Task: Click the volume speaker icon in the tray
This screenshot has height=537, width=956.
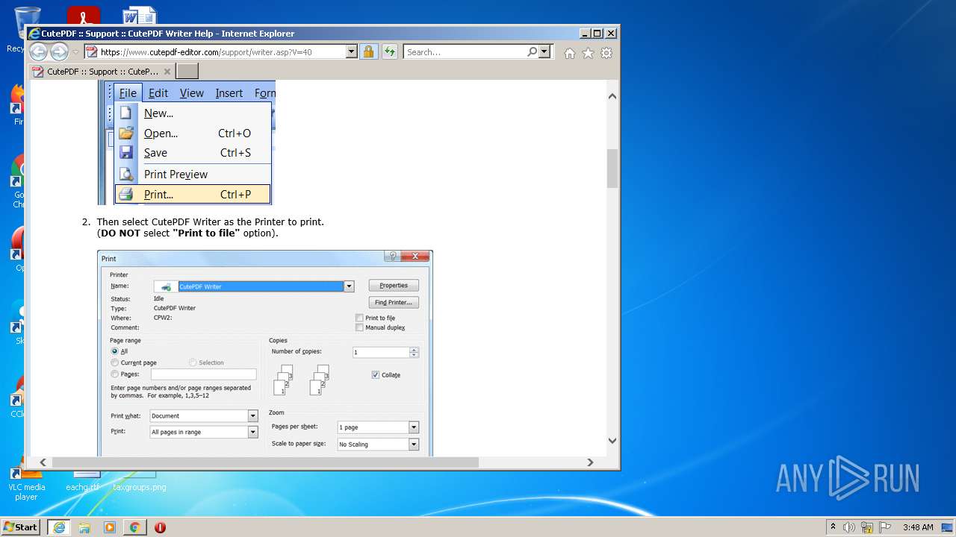Action: tap(849, 527)
